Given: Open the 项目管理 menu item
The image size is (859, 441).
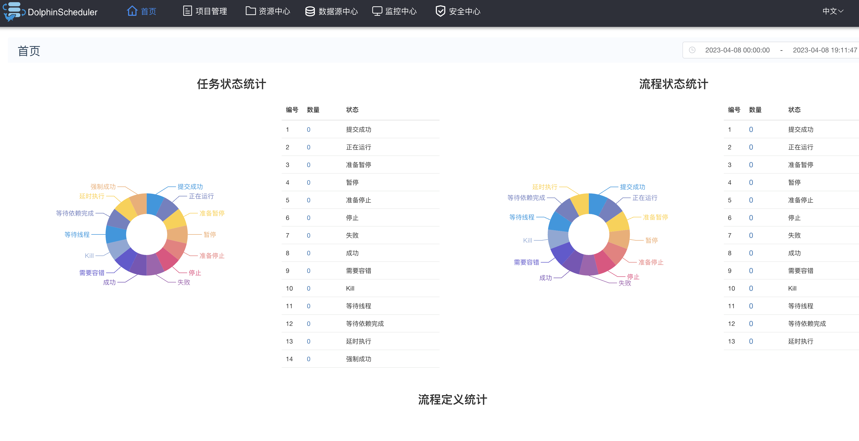Looking at the screenshot, I should [211, 11].
